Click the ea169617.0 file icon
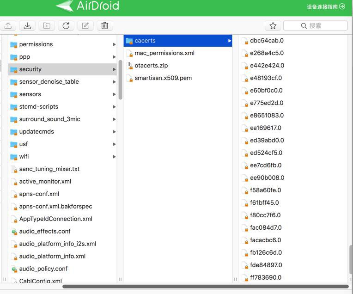Screen dimensions: 353x294 (245, 129)
